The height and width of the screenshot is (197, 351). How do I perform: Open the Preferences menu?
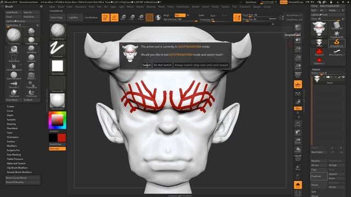[183, 7]
